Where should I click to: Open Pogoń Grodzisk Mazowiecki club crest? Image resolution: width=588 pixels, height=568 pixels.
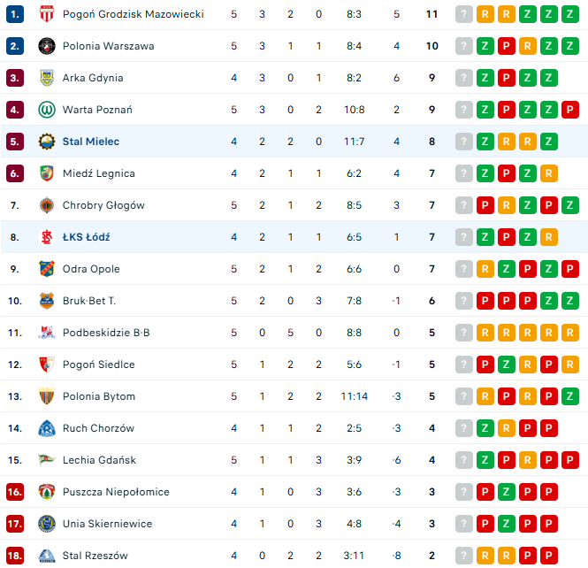click(47, 14)
